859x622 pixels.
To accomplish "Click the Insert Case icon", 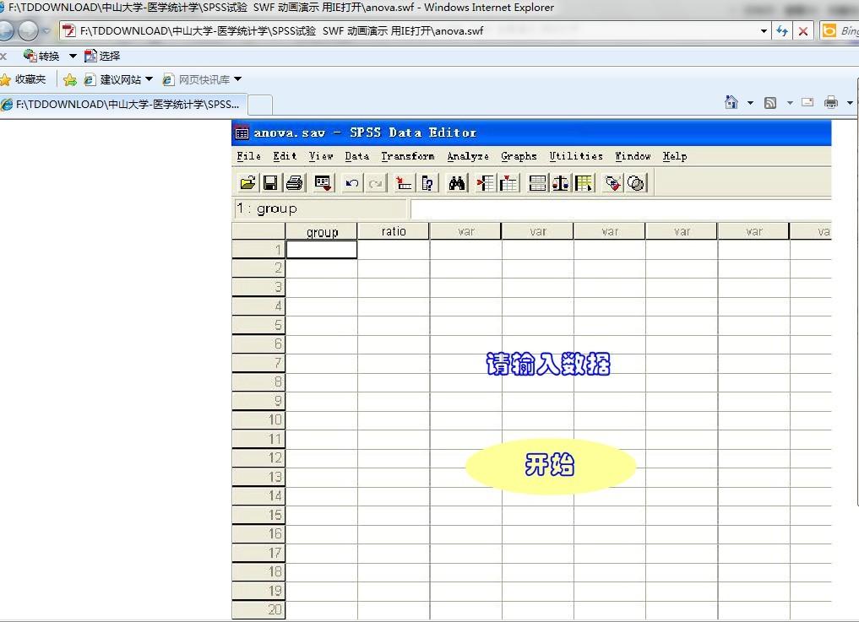I will [x=486, y=183].
